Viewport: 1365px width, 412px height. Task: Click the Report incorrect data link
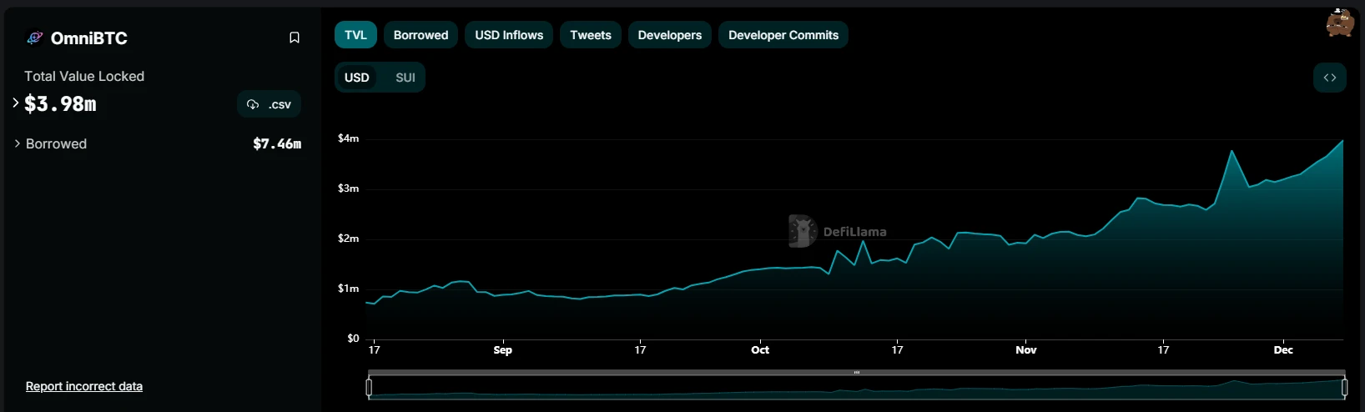click(84, 386)
